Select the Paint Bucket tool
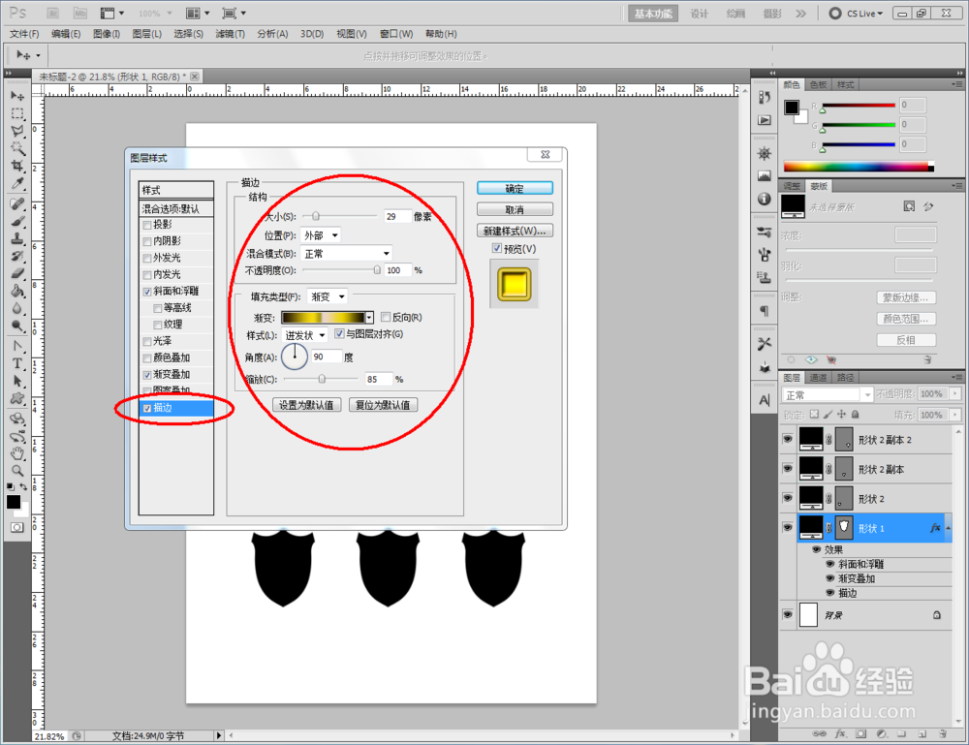This screenshot has width=969, height=745. 17,291
